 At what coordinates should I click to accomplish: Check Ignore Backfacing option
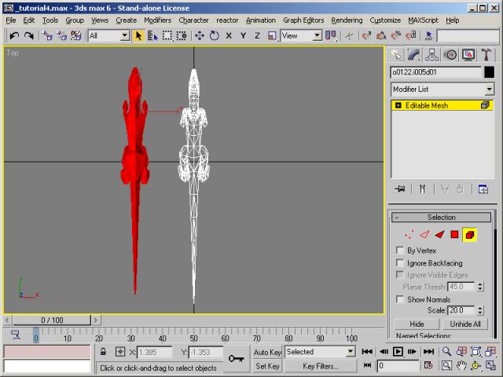(x=400, y=263)
